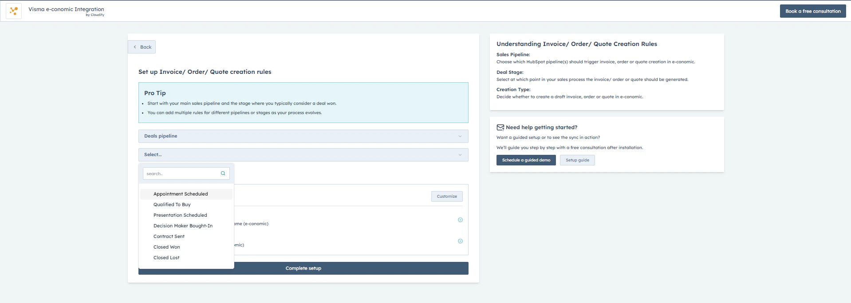Click the lower circular check icon
Image resolution: width=851 pixels, height=303 pixels.
460,241
